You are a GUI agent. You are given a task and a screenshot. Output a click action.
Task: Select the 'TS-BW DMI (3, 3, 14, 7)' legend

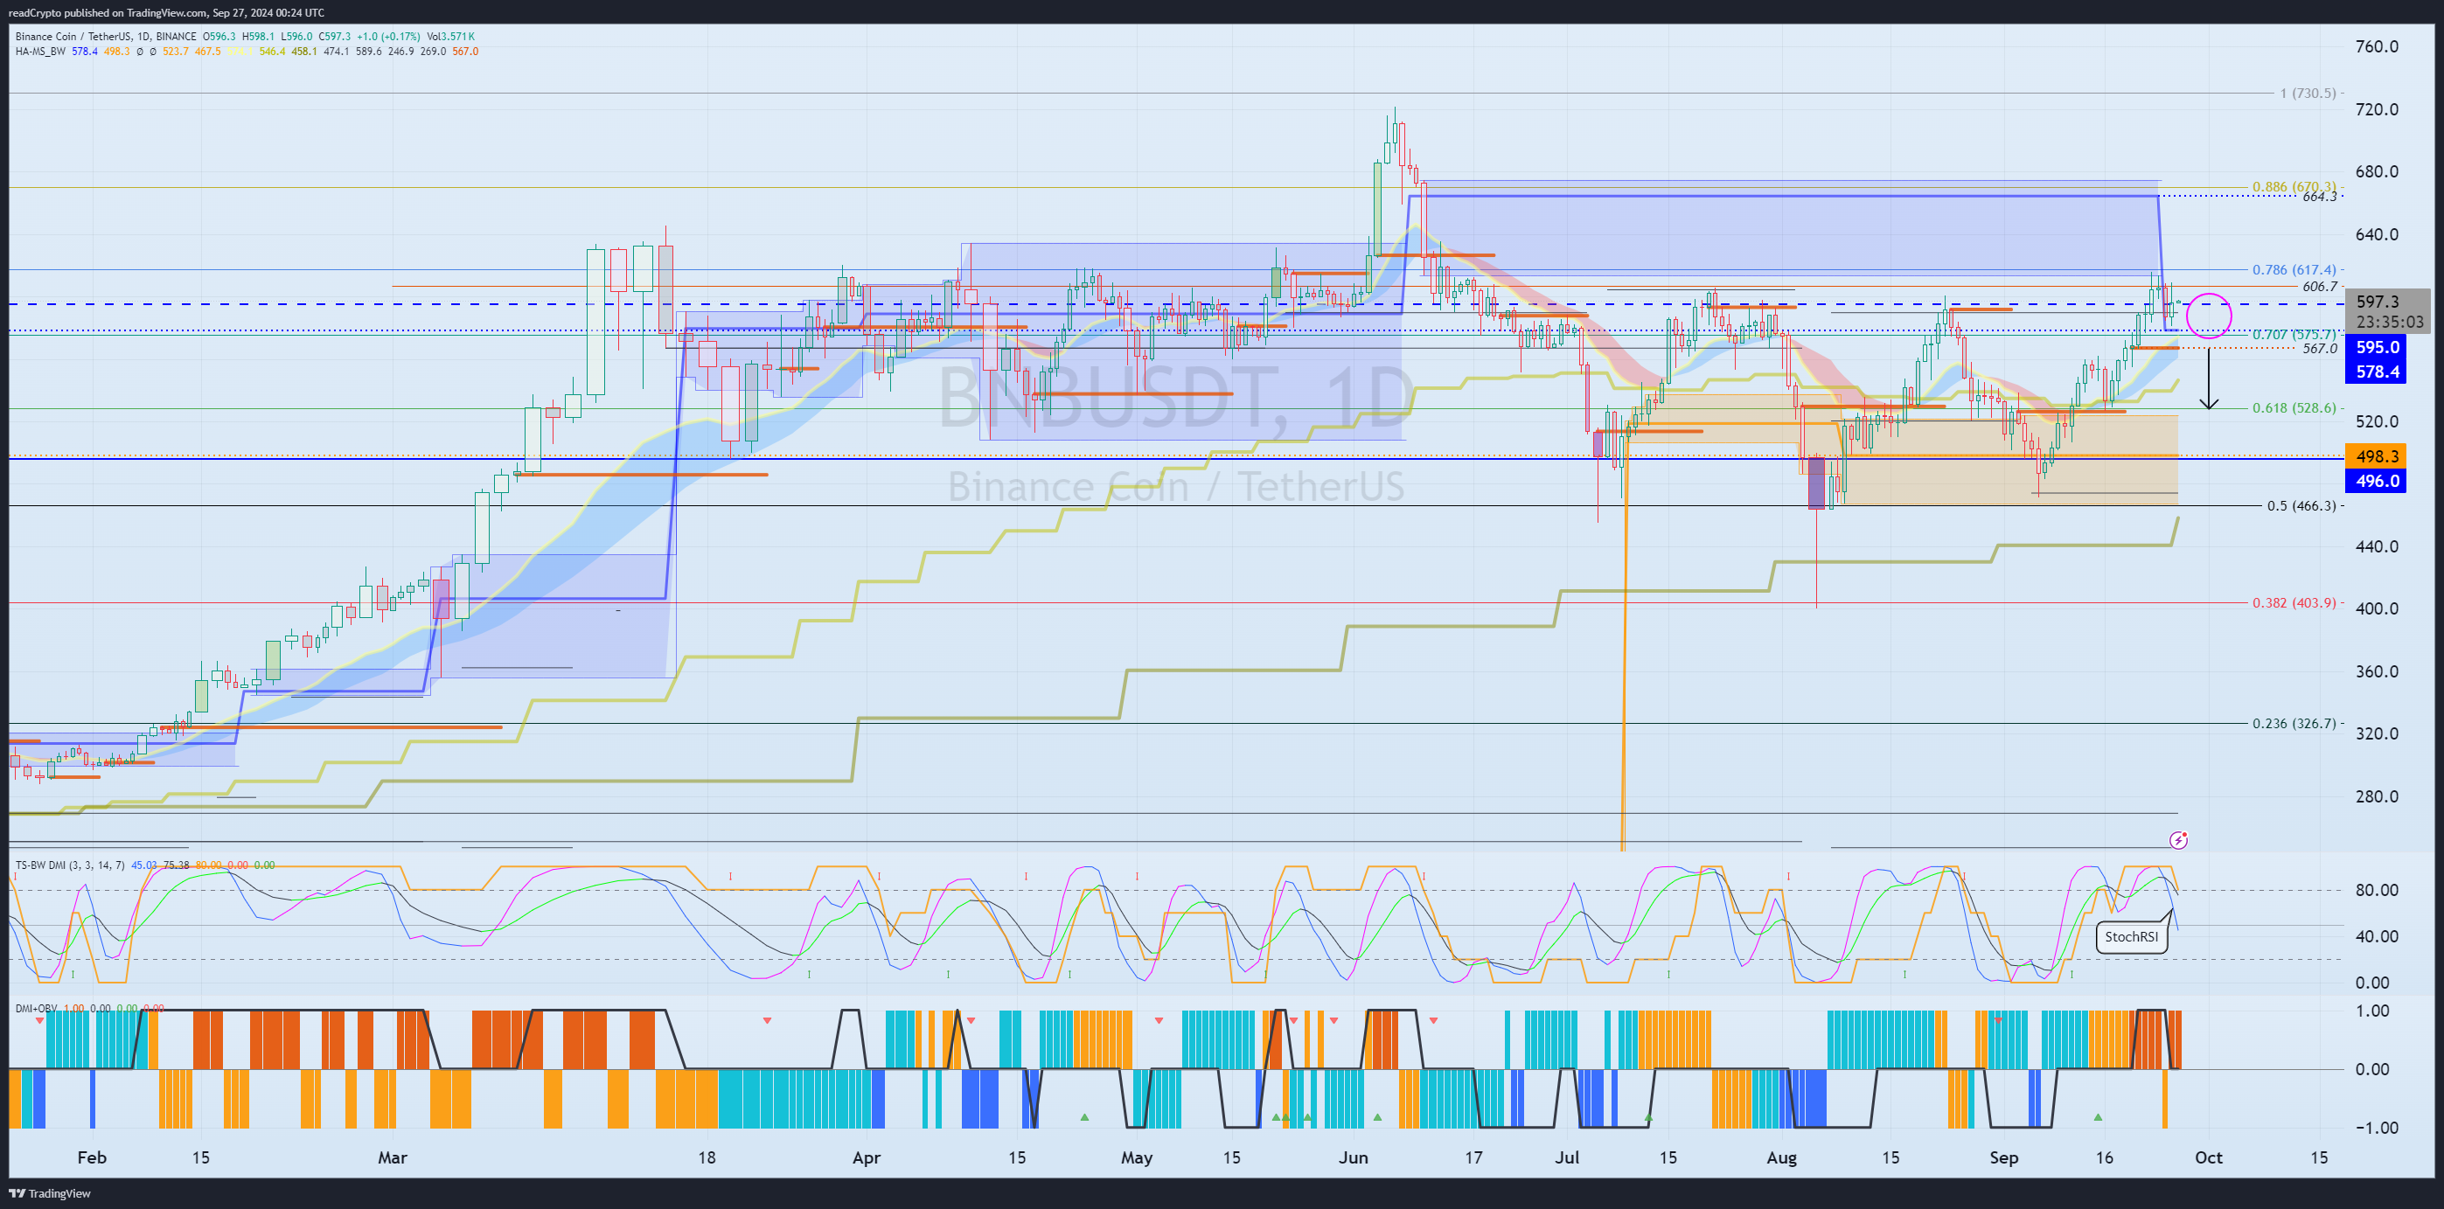[69, 865]
